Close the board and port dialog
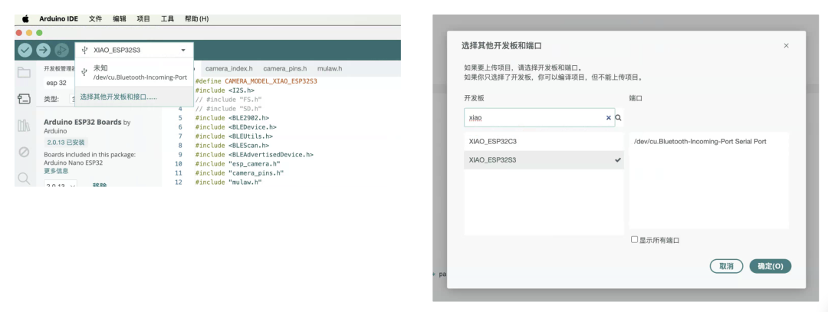The image size is (828, 312). pos(787,45)
